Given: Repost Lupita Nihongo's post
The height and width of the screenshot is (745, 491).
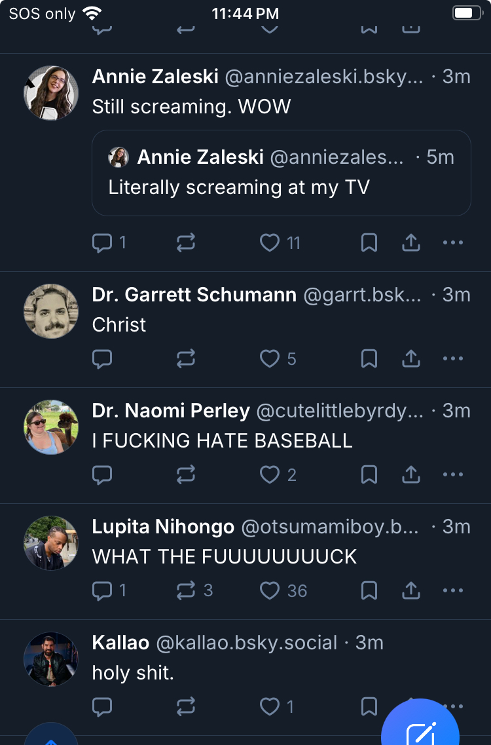Looking at the screenshot, I should (187, 590).
